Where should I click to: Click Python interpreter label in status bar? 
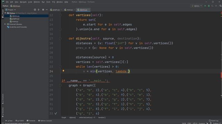(217, 123)
